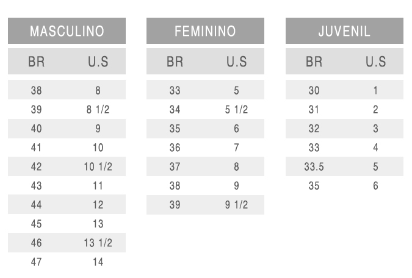Viewport: 412px width, 278px height.
Task: Select U.S size 9 1/2 in Feminino
Action: 236,205
